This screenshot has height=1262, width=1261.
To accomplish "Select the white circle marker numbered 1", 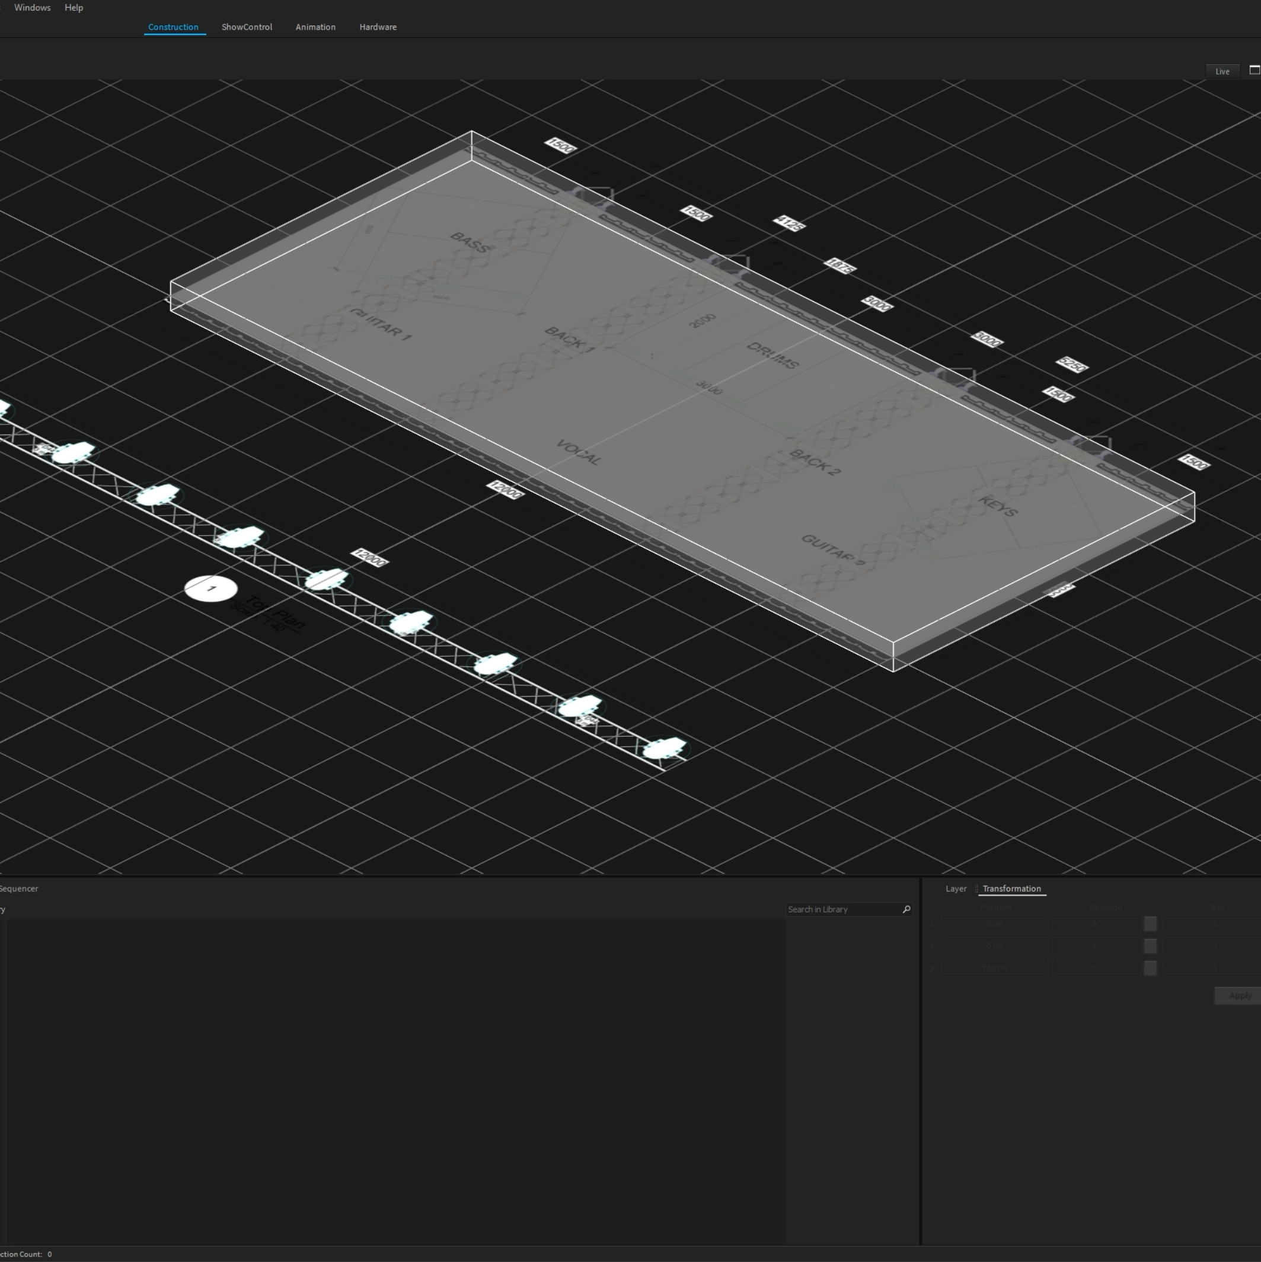I will (210, 589).
